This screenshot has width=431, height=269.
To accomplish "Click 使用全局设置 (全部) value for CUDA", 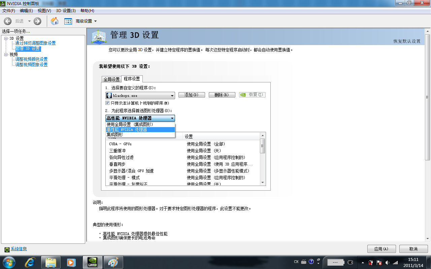I will (x=206, y=144).
